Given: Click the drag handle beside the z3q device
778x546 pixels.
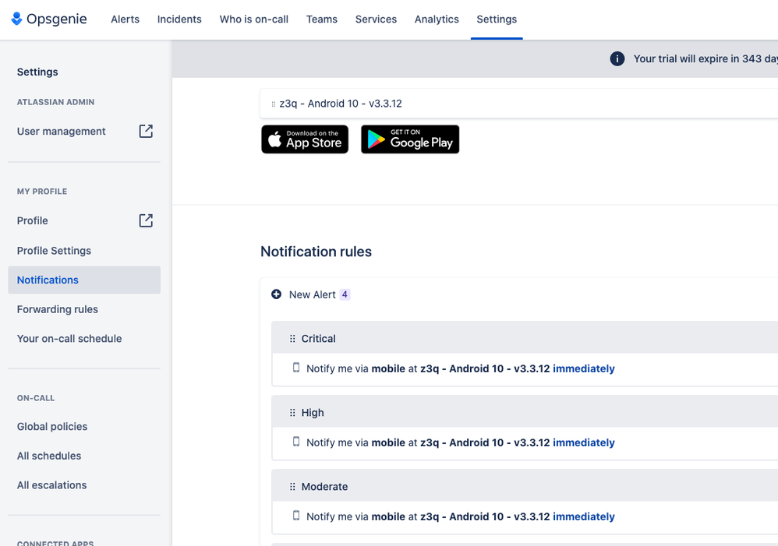Looking at the screenshot, I should click(x=274, y=104).
